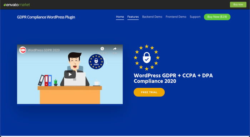Click the Watch later clock icon
Viewport: 250px width, 137px height.
(102, 49)
